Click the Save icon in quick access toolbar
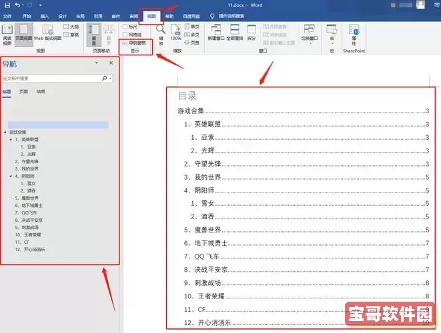The image size is (441, 333). tap(7, 5)
